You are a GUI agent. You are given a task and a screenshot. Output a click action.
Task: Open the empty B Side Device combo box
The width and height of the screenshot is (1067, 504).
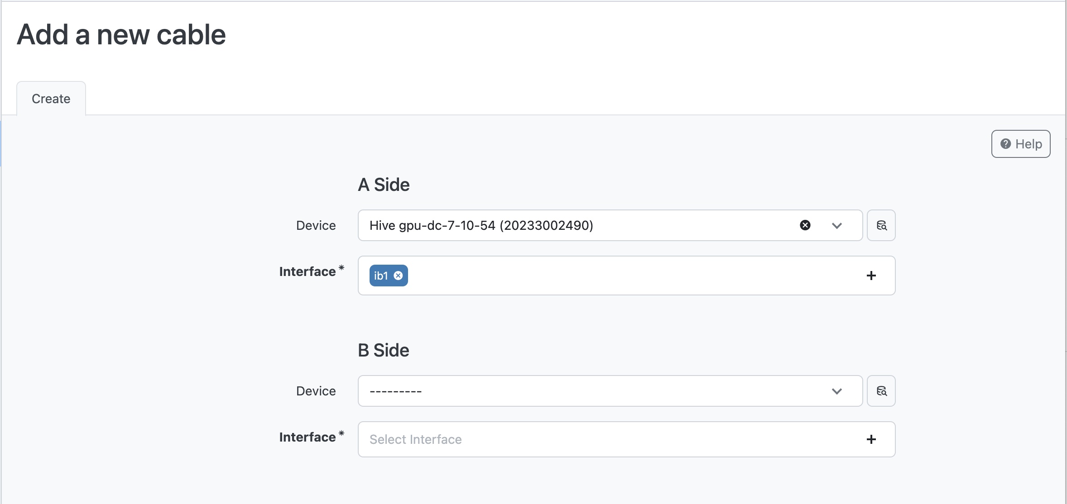[x=589, y=391]
